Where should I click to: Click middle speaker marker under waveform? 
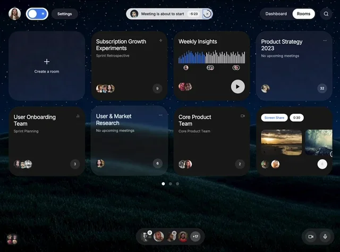[x=210, y=68]
